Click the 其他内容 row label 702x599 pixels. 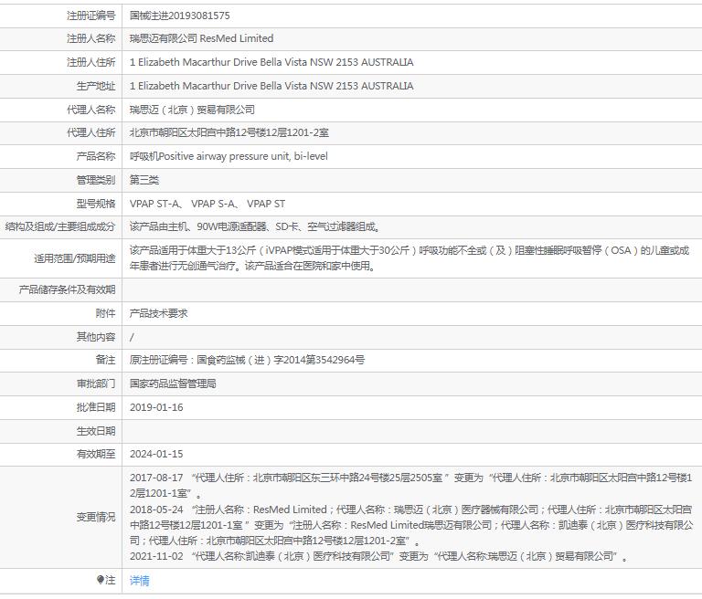tap(96, 336)
